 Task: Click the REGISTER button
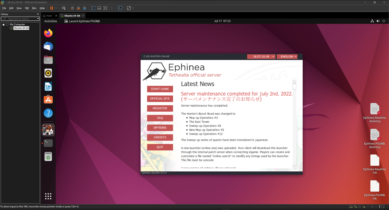[x=160, y=108]
